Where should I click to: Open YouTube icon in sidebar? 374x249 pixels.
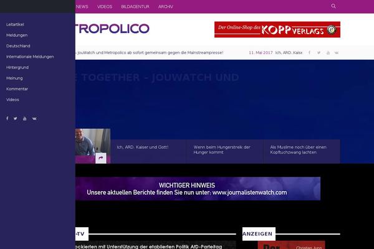(x=24, y=118)
